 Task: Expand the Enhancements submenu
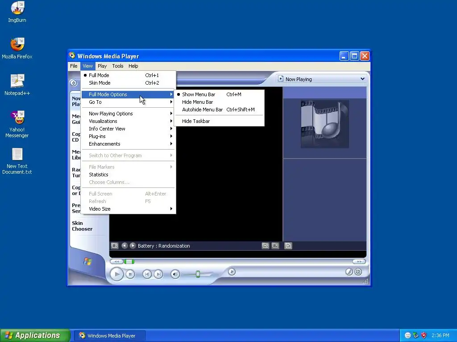click(x=128, y=144)
